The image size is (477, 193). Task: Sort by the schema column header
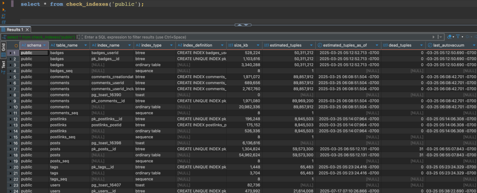coord(34,45)
